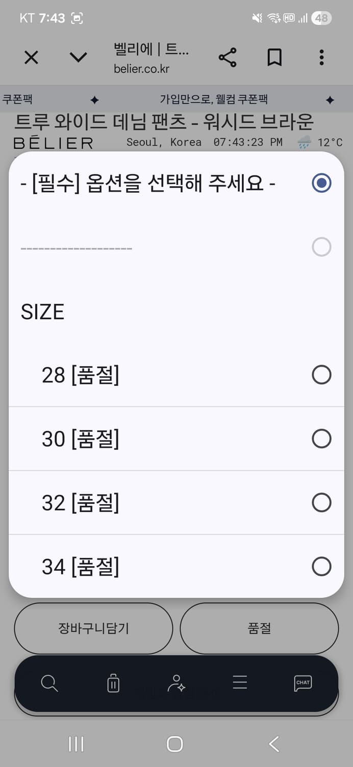353x767 pixels.
Task: Open the shopping bag icon in bottom bar
Action: pyautogui.click(x=113, y=683)
